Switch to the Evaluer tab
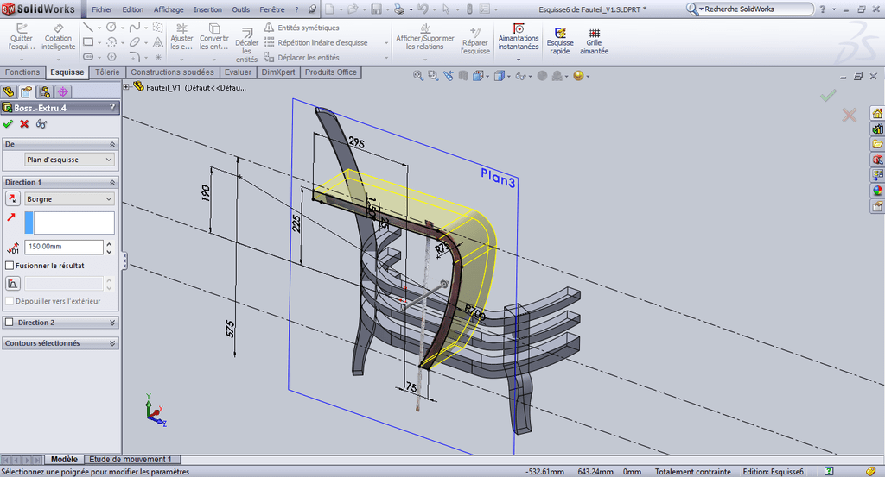This screenshot has height=477, width=885. pos(238,72)
